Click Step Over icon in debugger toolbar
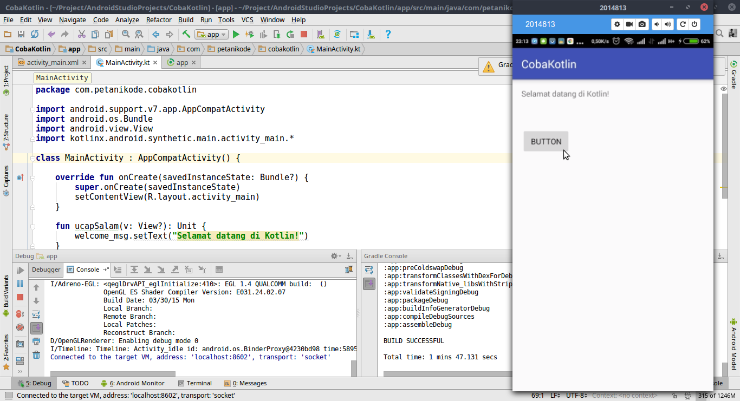The image size is (740, 401). pos(134,269)
